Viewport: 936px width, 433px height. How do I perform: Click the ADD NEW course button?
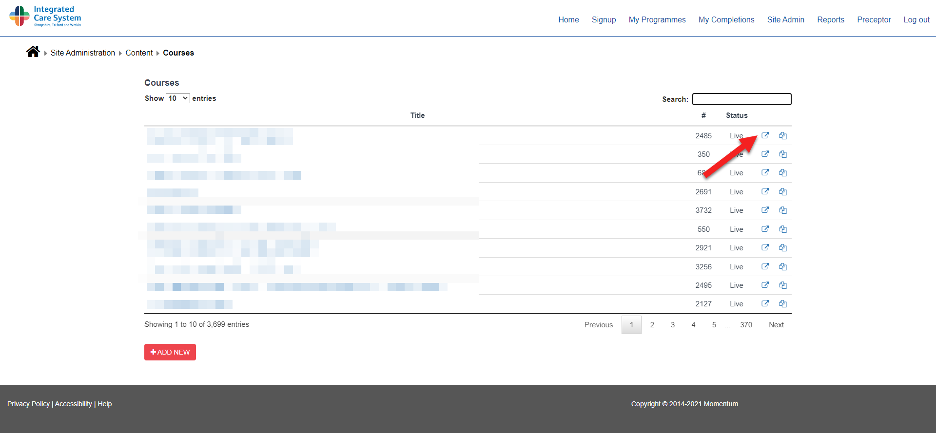click(x=170, y=352)
